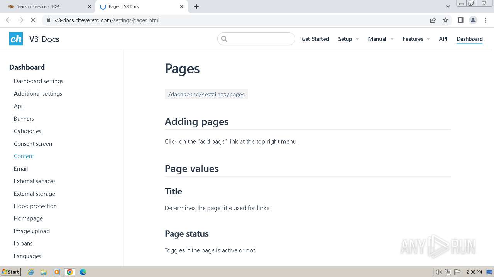Open the 'External services' sidebar link
Screen dimensions: 494x277
pyautogui.click(x=35, y=181)
